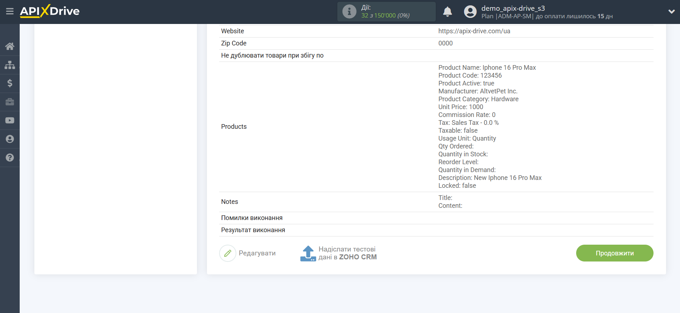Viewport: 680px width, 313px height.
Task: Click the info icon near Дії
Action: (x=349, y=11)
